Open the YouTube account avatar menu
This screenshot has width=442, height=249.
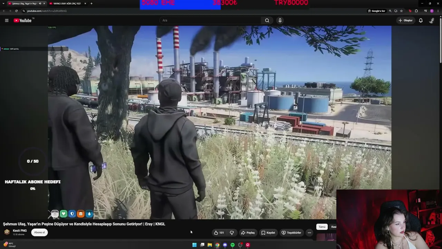coord(432,20)
